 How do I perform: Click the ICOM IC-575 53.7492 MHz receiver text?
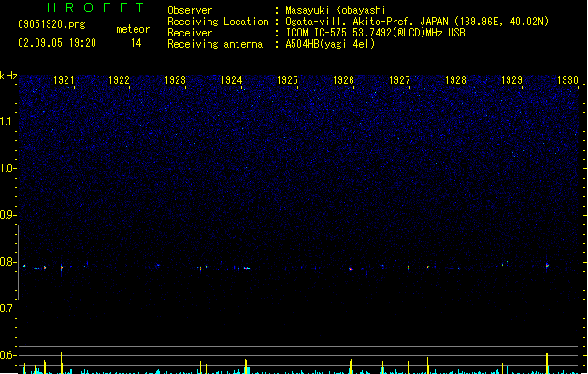click(376, 33)
